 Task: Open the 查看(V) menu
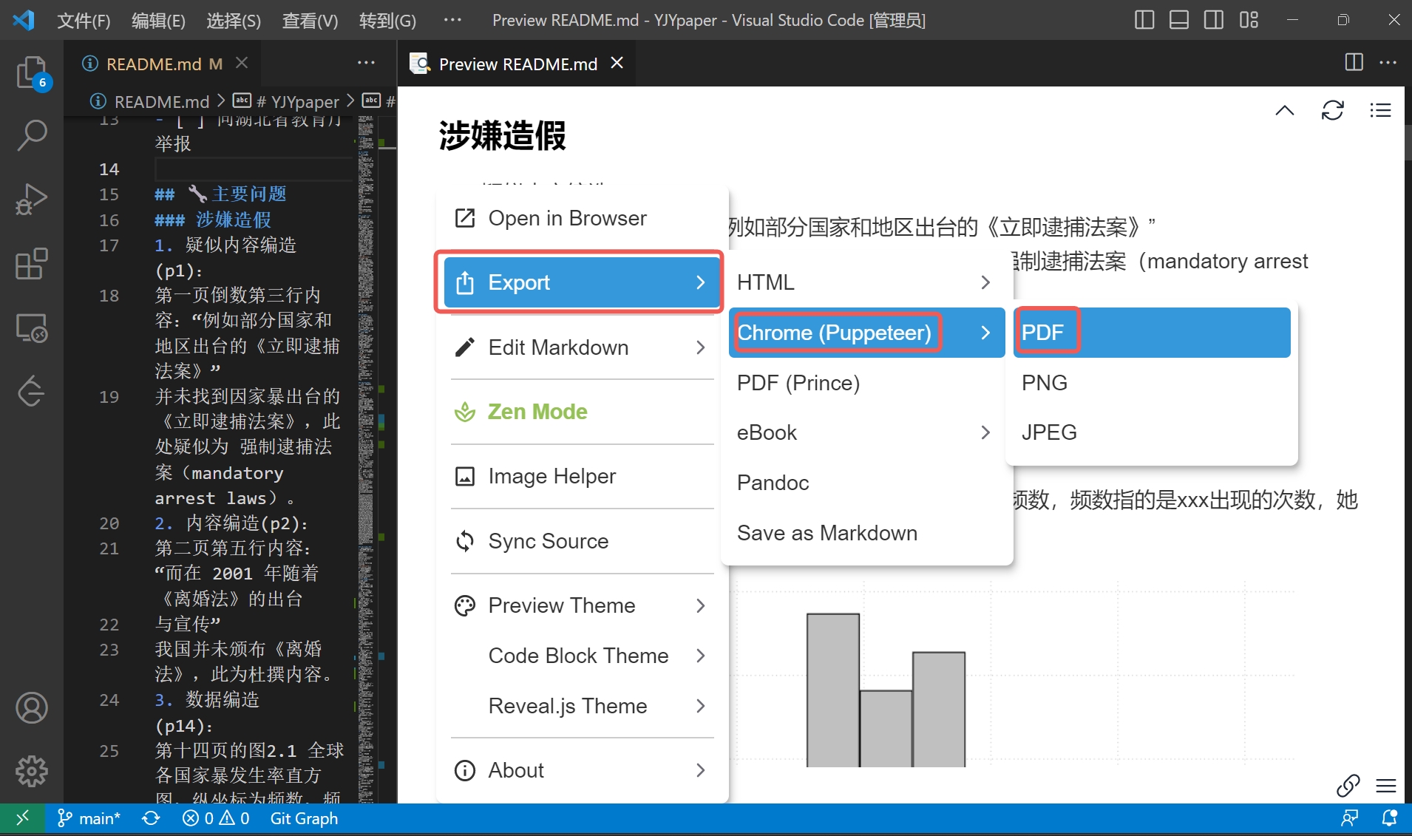[310, 20]
